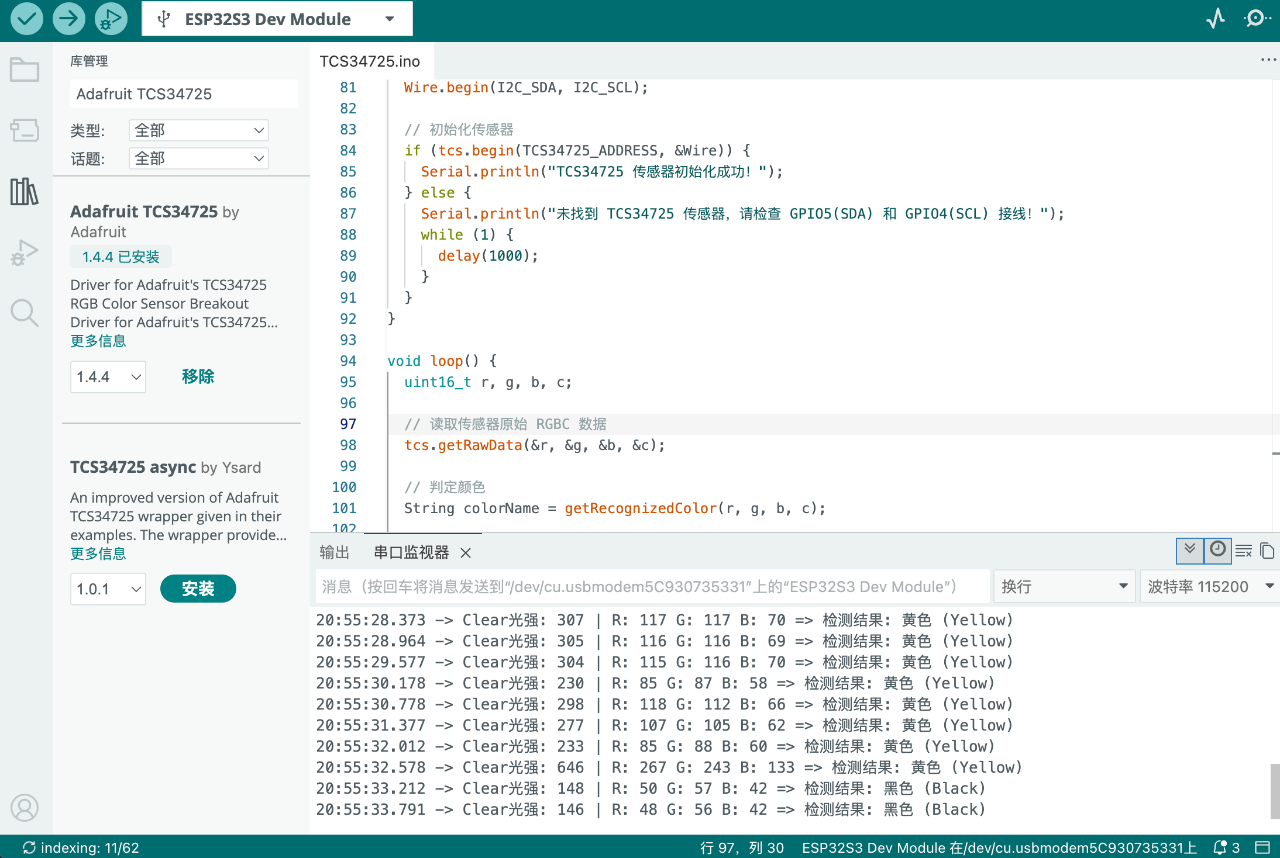Toggle serial monitor autoscroll
Viewport: 1280px width, 858px height.
pos(1190,551)
